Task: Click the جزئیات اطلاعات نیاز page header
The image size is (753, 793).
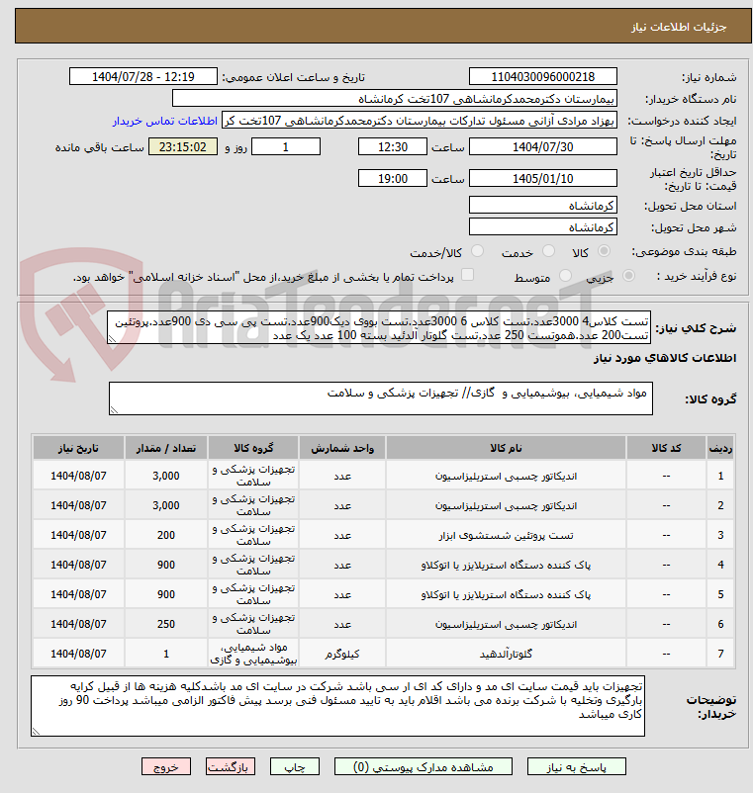Action: pyautogui.click(x=679, y=27)
